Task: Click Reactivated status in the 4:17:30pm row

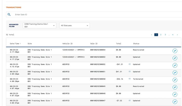Action: (139, 50)
